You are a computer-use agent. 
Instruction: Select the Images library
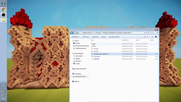point(78,59)
